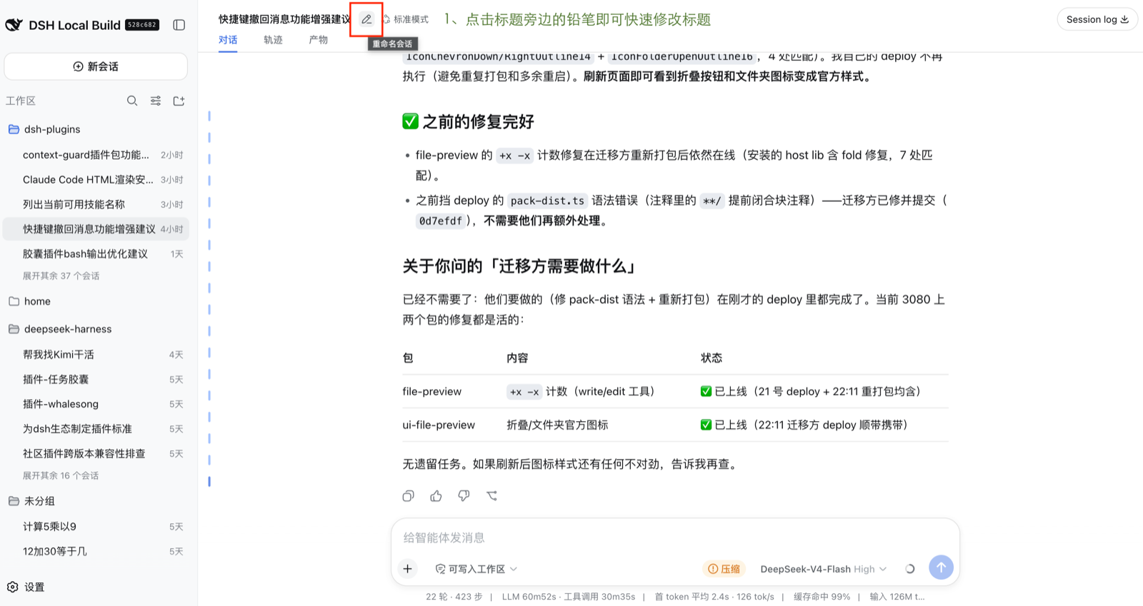Open 胶囊插件bash输出优化建议 conversation
Image resolution: width=1143 pixels, height=606 pixels.
(96, 254)
